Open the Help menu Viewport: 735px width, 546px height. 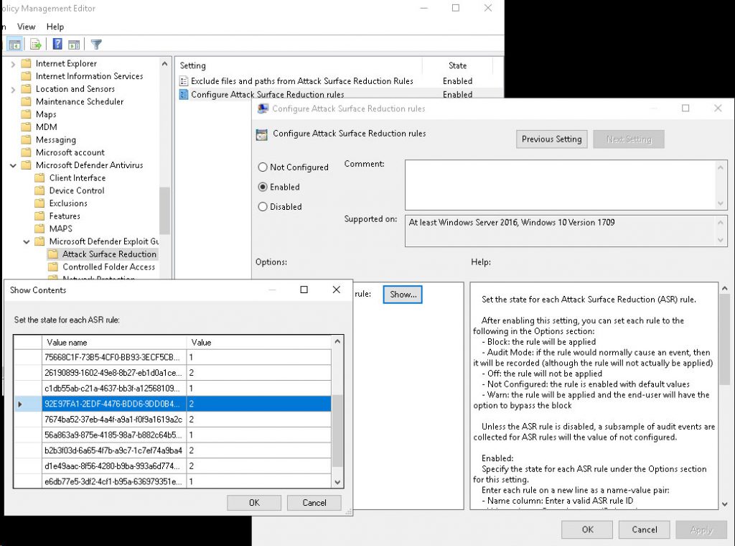[x=55, y=27]
